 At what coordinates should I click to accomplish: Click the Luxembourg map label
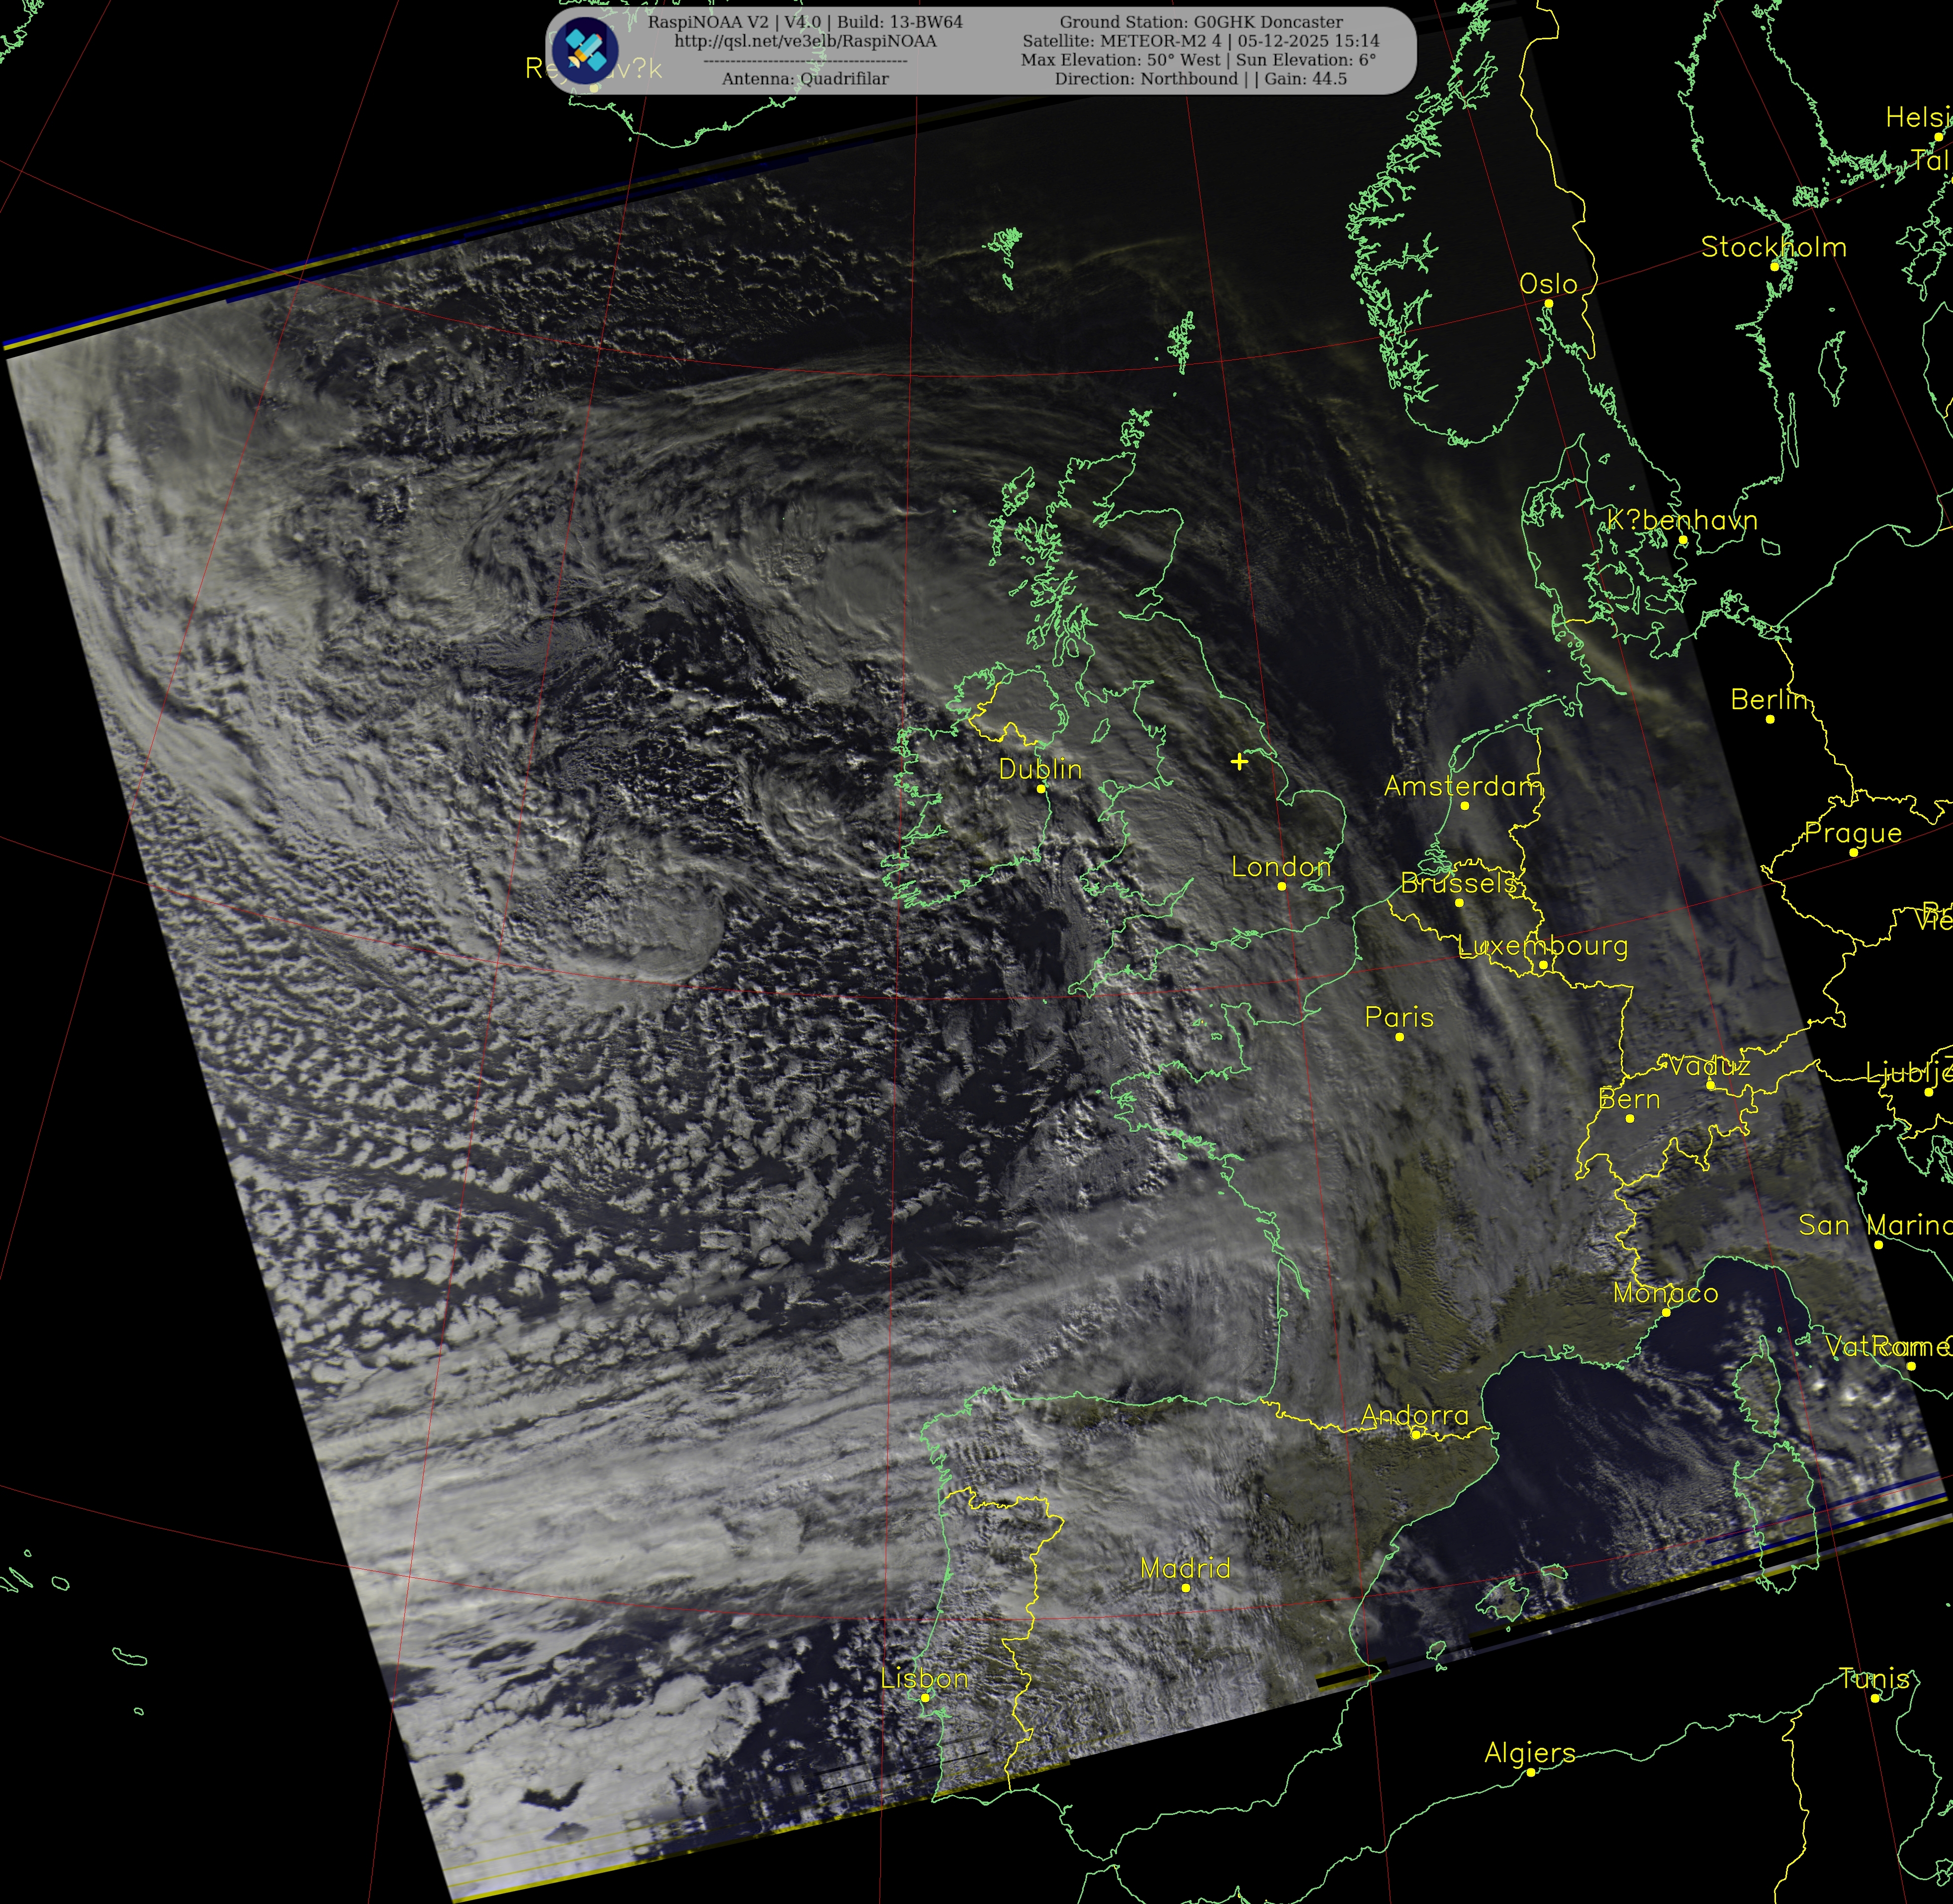click(x=1542, y=945)
